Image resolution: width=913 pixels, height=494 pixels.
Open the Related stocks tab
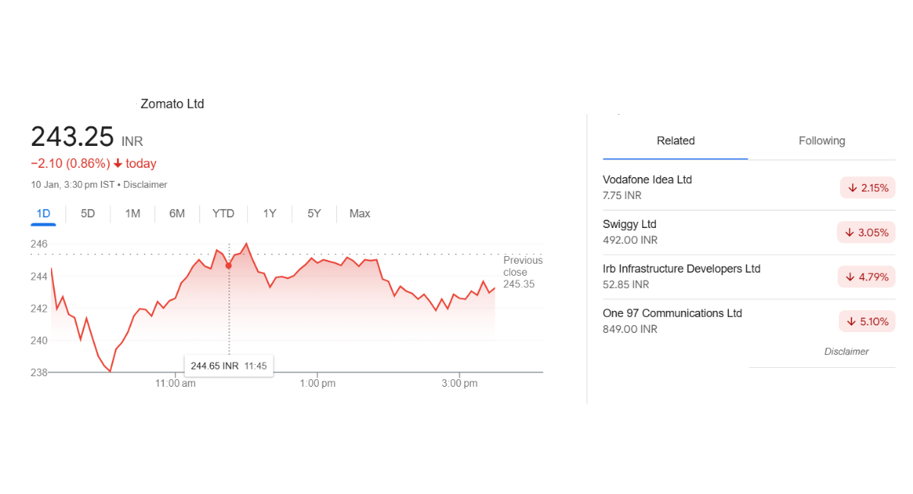pyautogui.click(x=676, y=141)
